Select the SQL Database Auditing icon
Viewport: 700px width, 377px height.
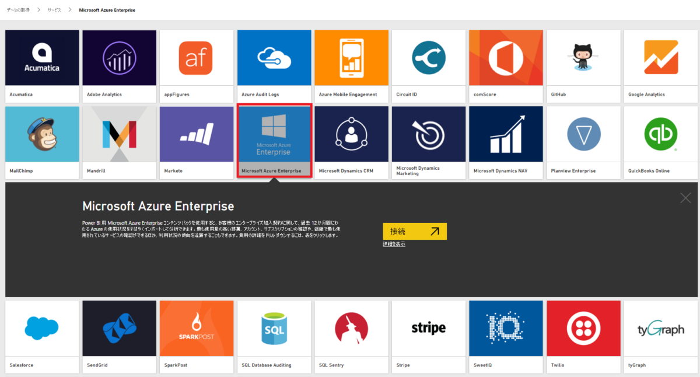click(274, 328)
